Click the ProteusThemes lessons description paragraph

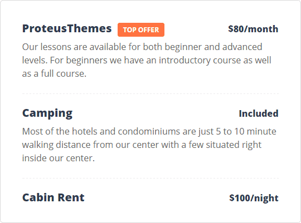click(147, 60)
